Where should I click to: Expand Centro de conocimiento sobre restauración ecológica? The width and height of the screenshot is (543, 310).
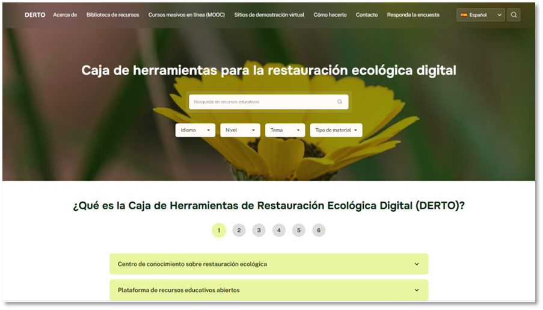[x=268, y=264]
